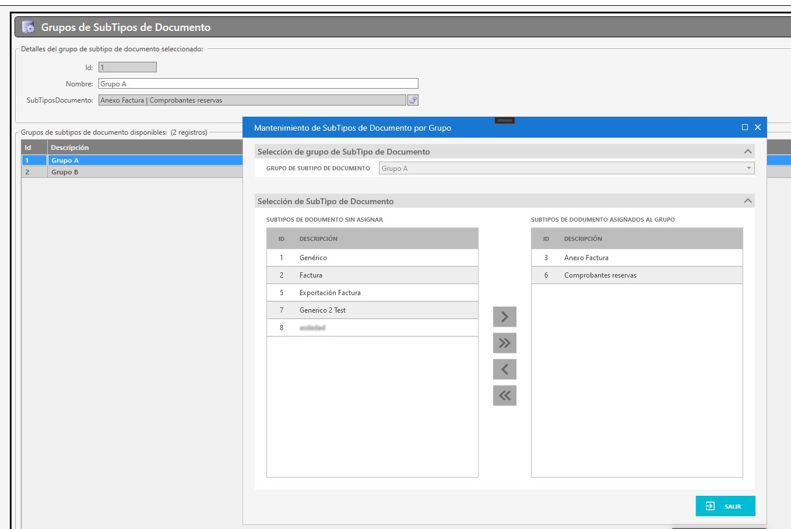Viewport: 791px width, 529px height.
Task: Maximize the Mantenimiento dialog window
Action: (744, 127)
